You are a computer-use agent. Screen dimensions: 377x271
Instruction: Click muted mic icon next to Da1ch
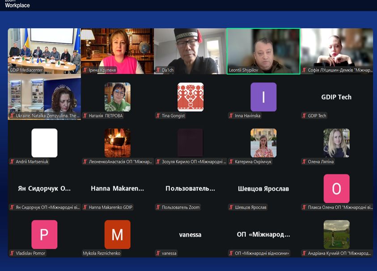[158, 70]
